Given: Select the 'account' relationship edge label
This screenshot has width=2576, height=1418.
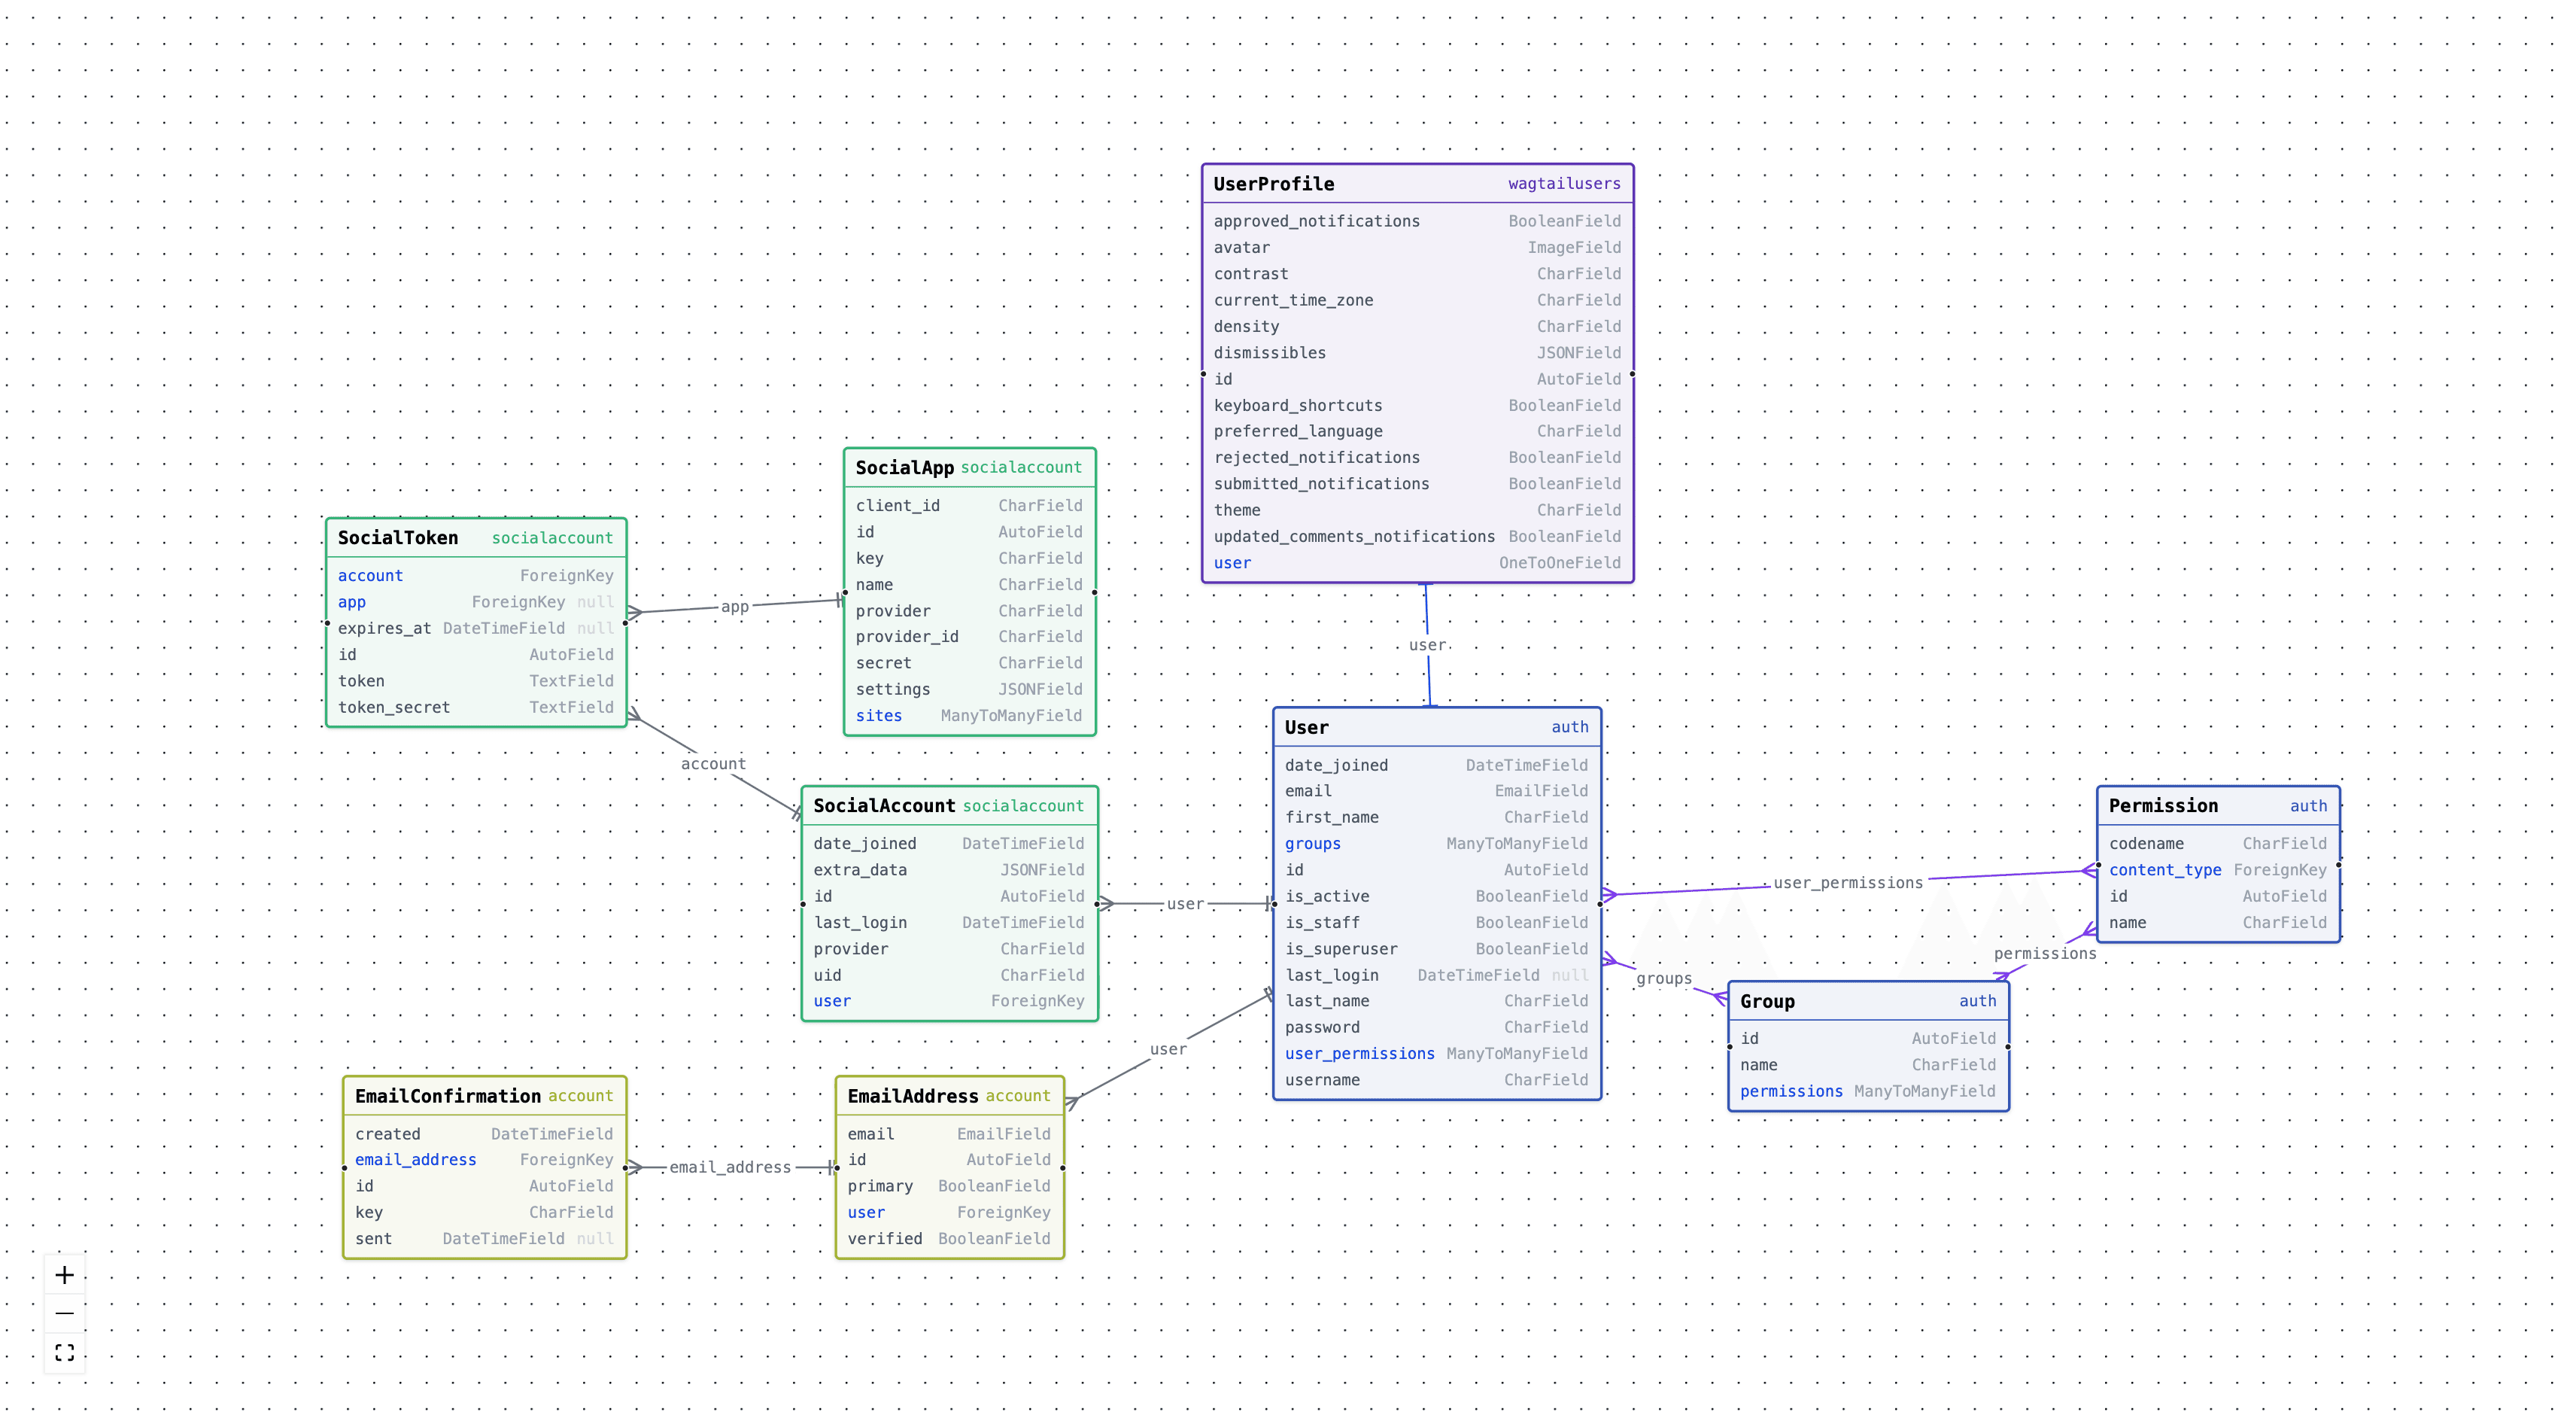Looking at the screenshot, I should [x=713, y=763].
